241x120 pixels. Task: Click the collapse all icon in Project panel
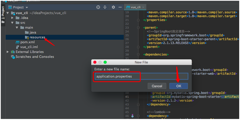coord(105,7)
